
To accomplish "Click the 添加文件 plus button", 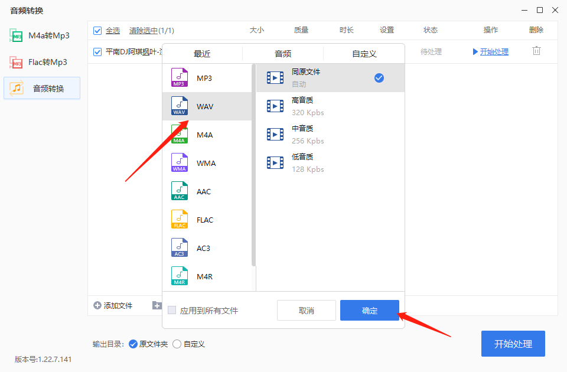I will pyautogui.click(x=113, y=305).
